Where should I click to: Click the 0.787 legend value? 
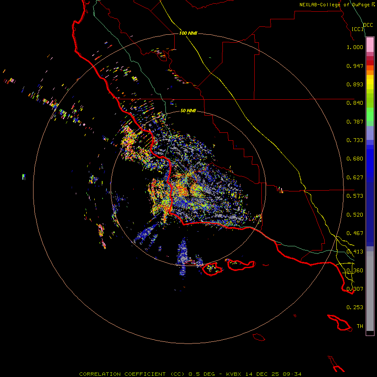(355, 121)
